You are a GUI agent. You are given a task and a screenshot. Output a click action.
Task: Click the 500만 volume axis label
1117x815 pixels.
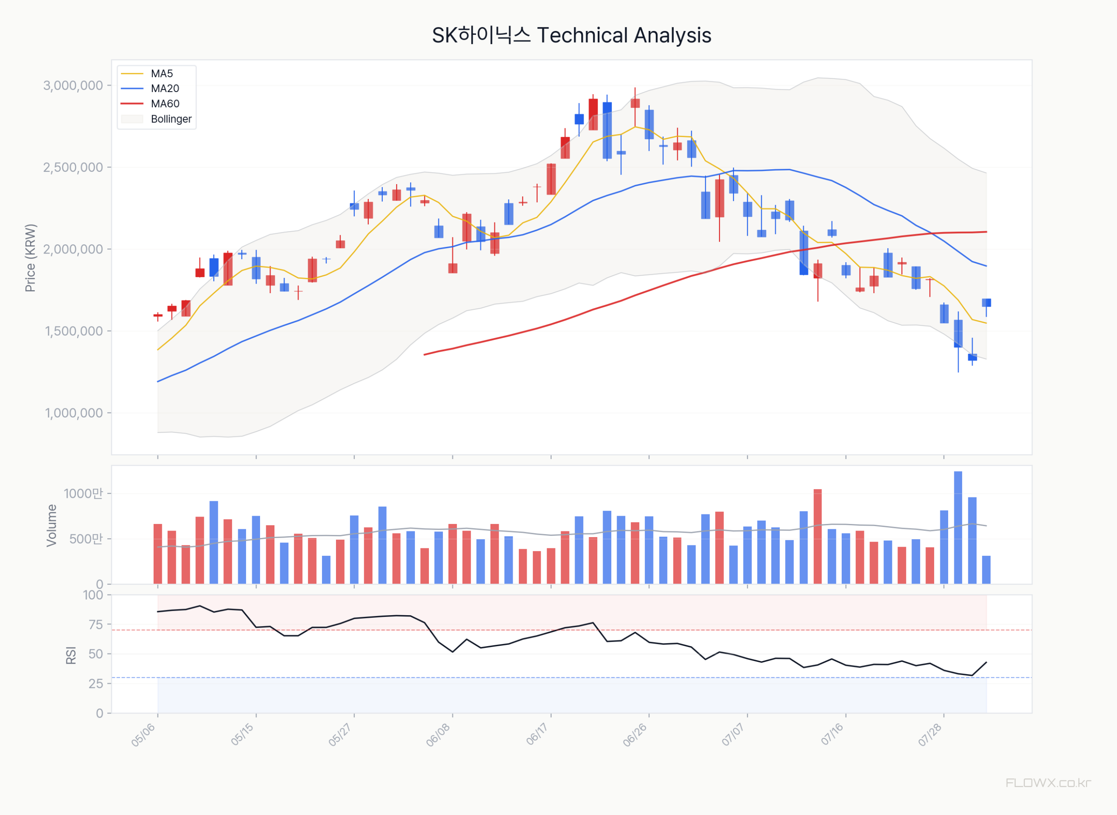[86, 539]
